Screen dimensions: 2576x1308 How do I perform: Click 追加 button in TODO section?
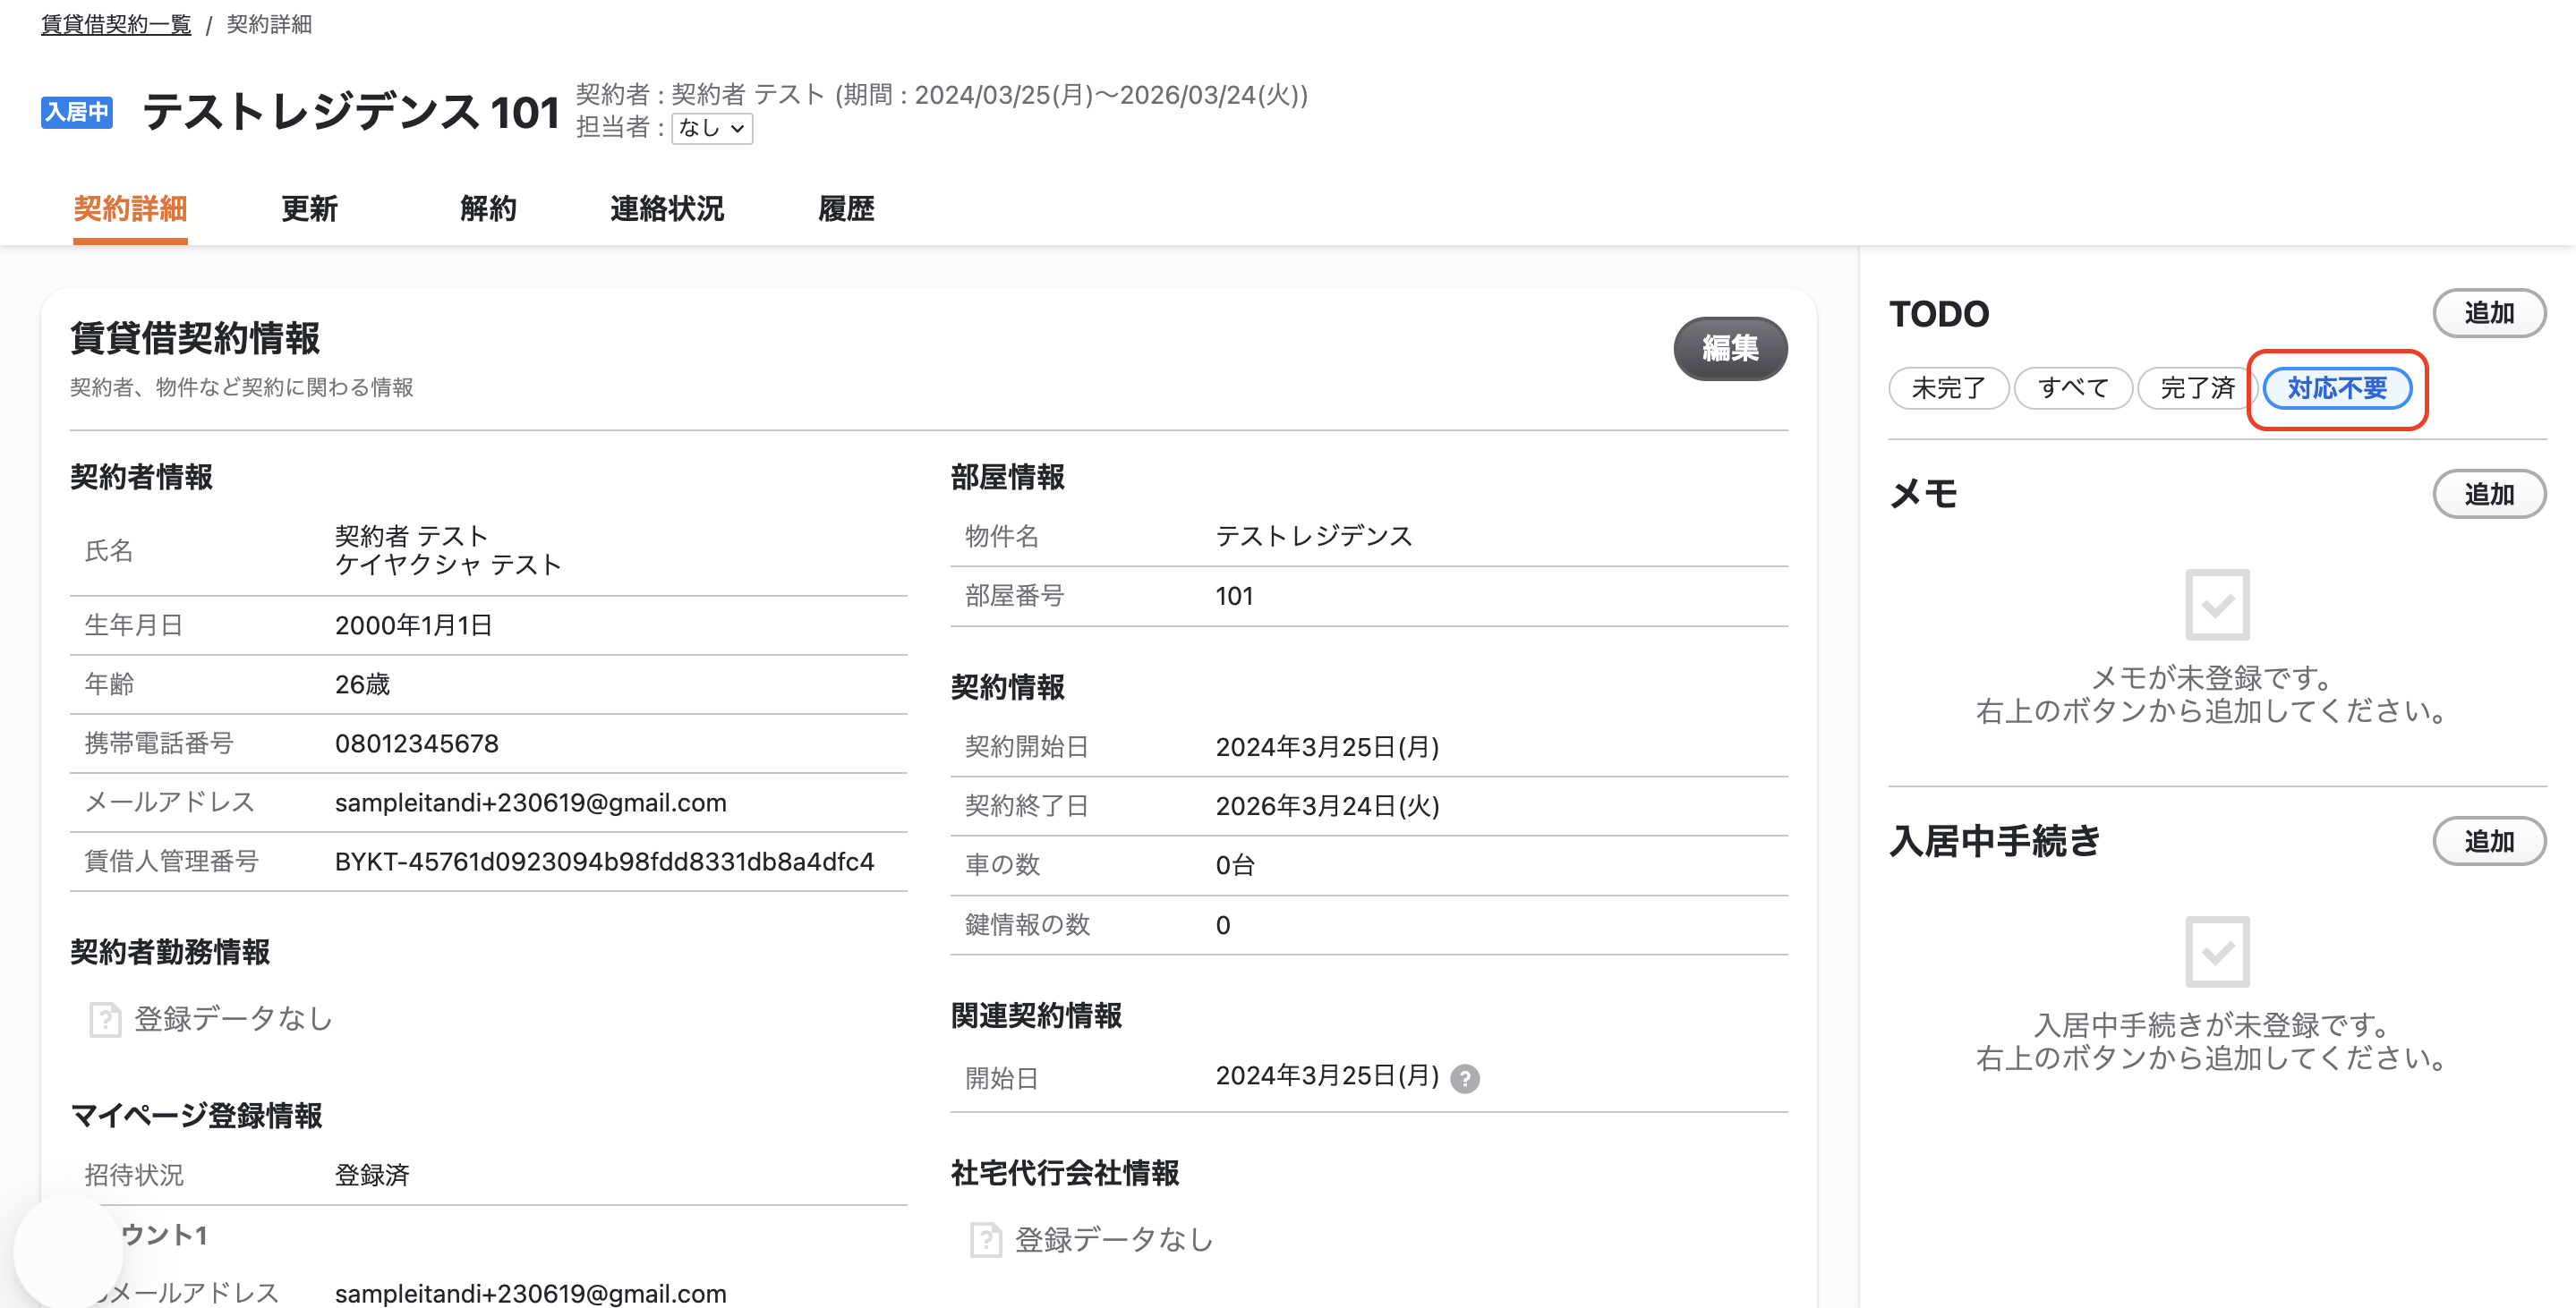[x=2488, y=314]
